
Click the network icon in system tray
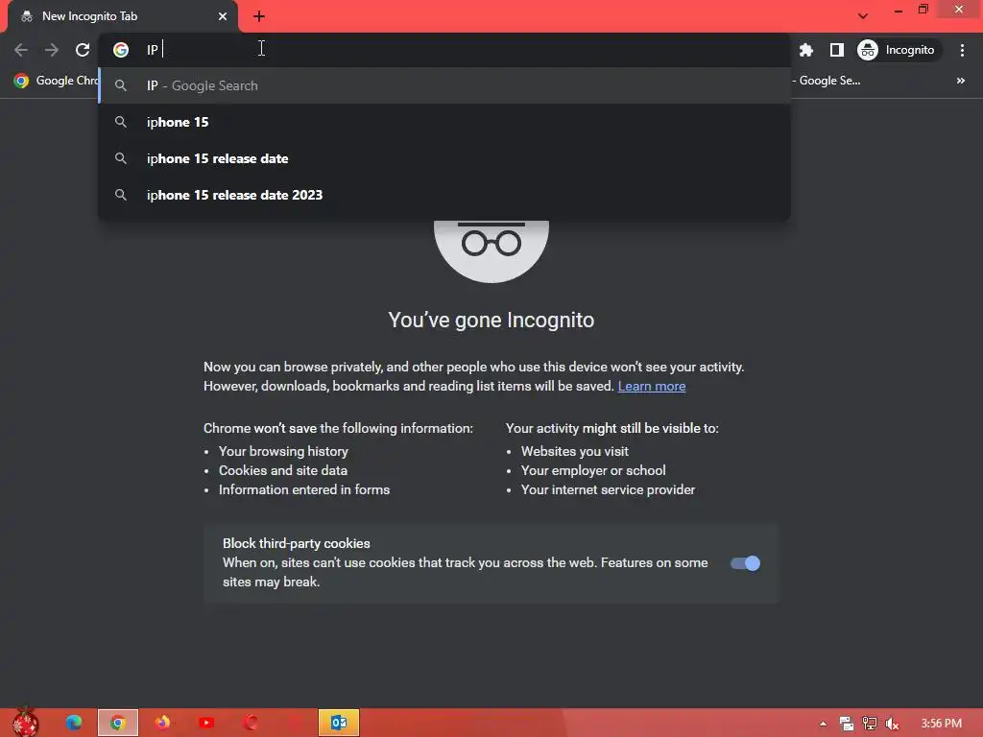pos(870,724)
